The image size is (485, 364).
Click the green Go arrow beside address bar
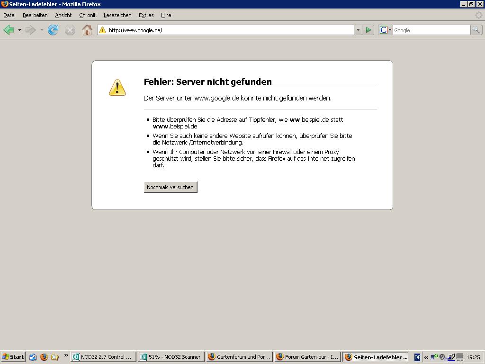pyautogui.click(x=368, y=30)
